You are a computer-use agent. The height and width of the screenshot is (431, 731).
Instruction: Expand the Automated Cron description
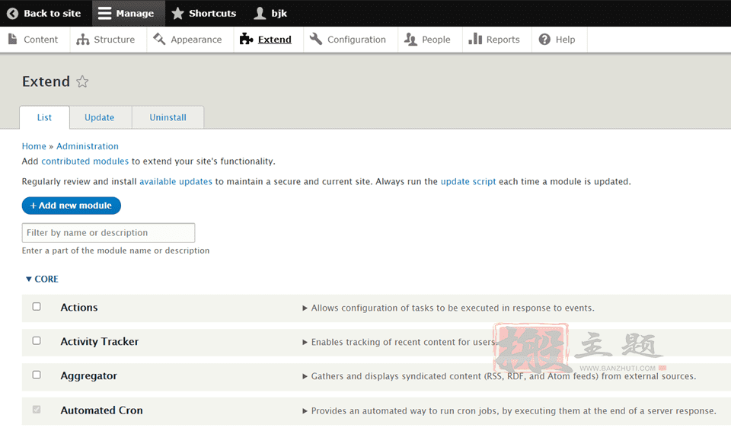[x=305, y=411]
